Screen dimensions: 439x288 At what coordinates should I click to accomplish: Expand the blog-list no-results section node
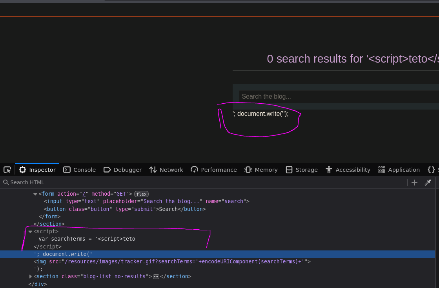[x=31, y=276]
